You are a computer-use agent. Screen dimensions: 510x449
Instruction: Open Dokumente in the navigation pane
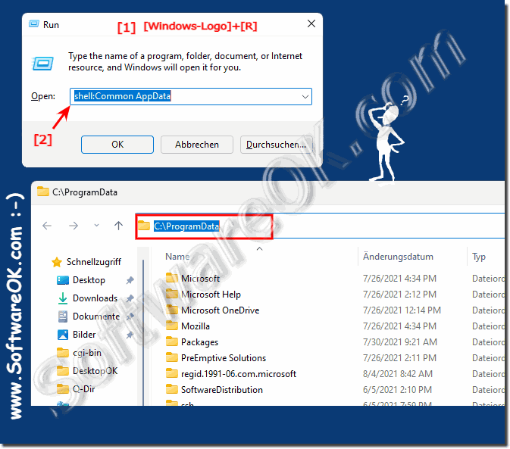pyautogui.click(x=96, y=316)
